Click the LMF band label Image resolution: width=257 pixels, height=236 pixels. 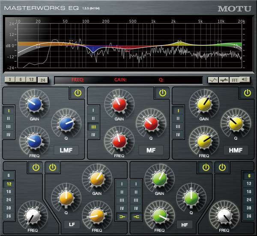tap(66, 150)
